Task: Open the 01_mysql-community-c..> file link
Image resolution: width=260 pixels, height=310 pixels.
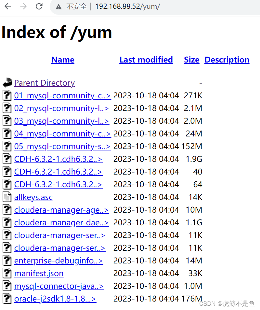Action: (62, 95)
